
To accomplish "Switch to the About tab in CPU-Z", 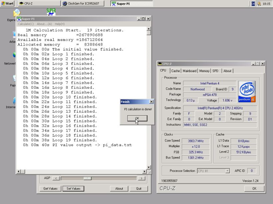I will click(227, 71).
